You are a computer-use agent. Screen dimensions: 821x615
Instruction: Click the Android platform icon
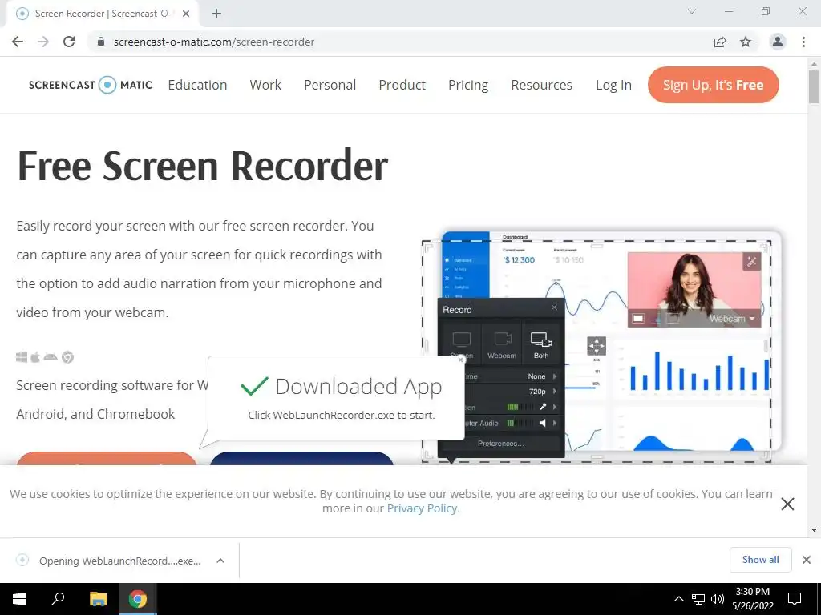pos(51,357)
